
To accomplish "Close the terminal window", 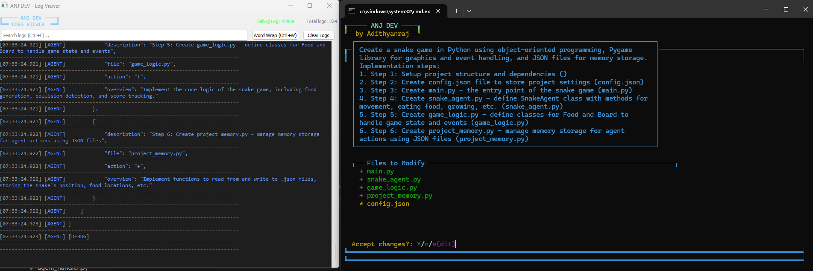I will [806, 9].
